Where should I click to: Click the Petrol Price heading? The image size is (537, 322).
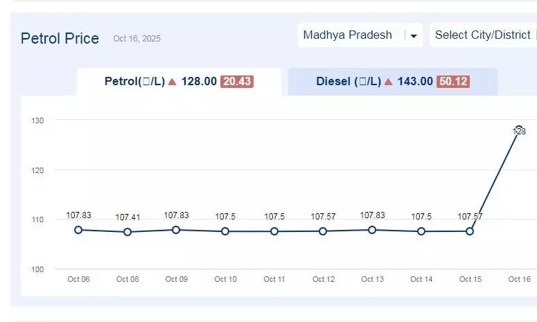pyautogui.click(x=60, y=38)
